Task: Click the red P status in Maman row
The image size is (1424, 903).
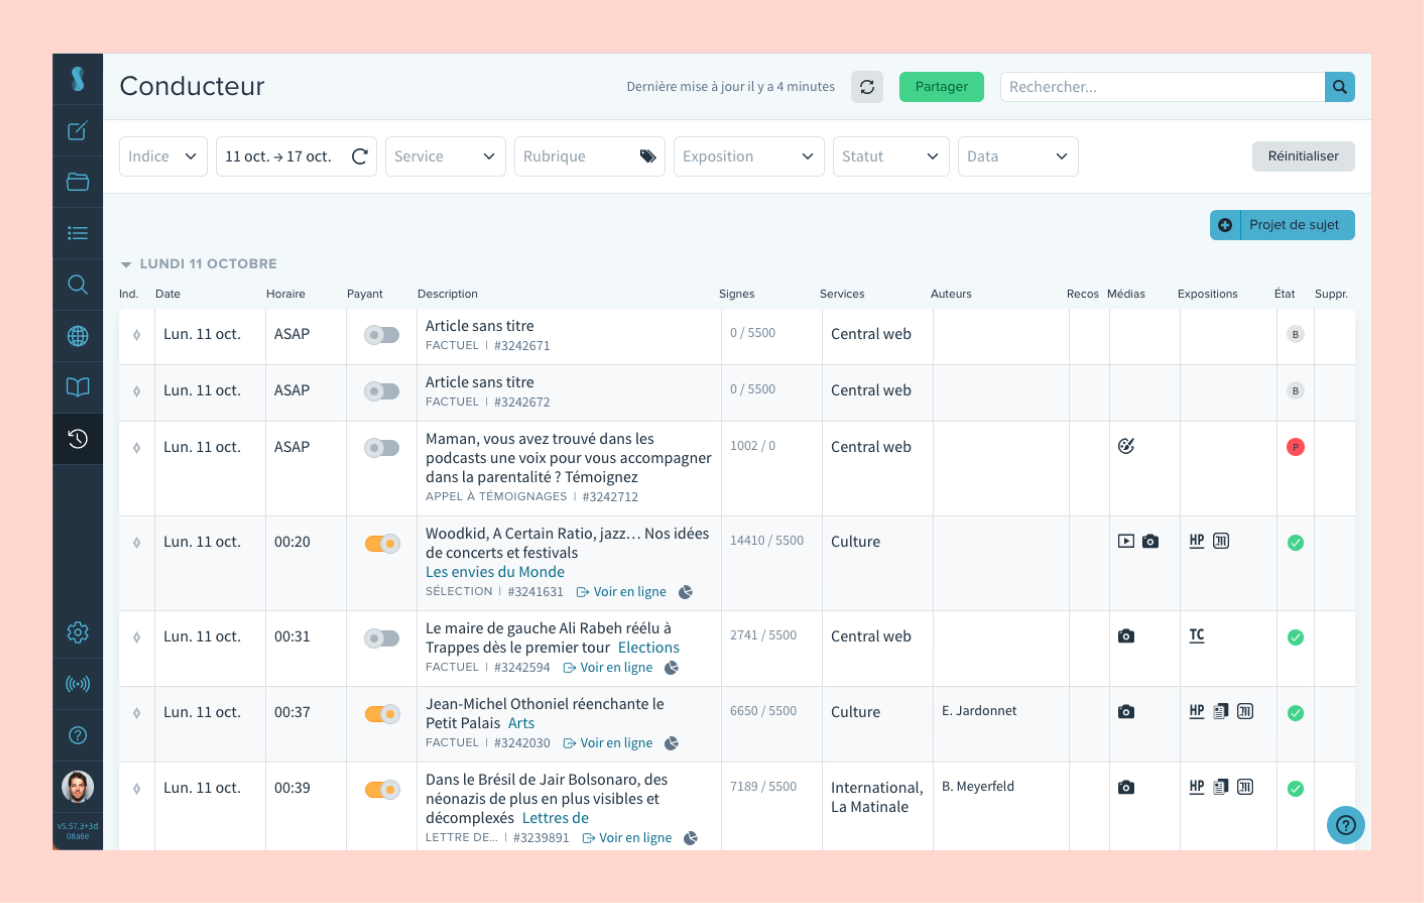Action: (1295, 447)
